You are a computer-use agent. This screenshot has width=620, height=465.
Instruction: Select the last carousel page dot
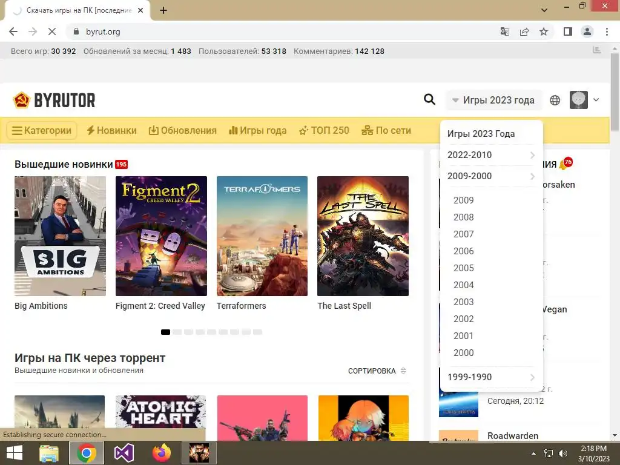tap(257, 332)
